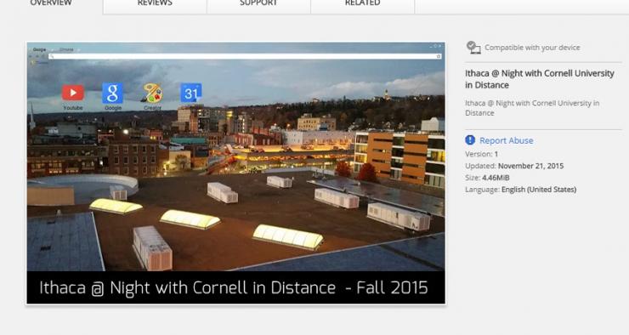
Task: Click the search magnifier in preview address bar
Action: click(52, 57)
